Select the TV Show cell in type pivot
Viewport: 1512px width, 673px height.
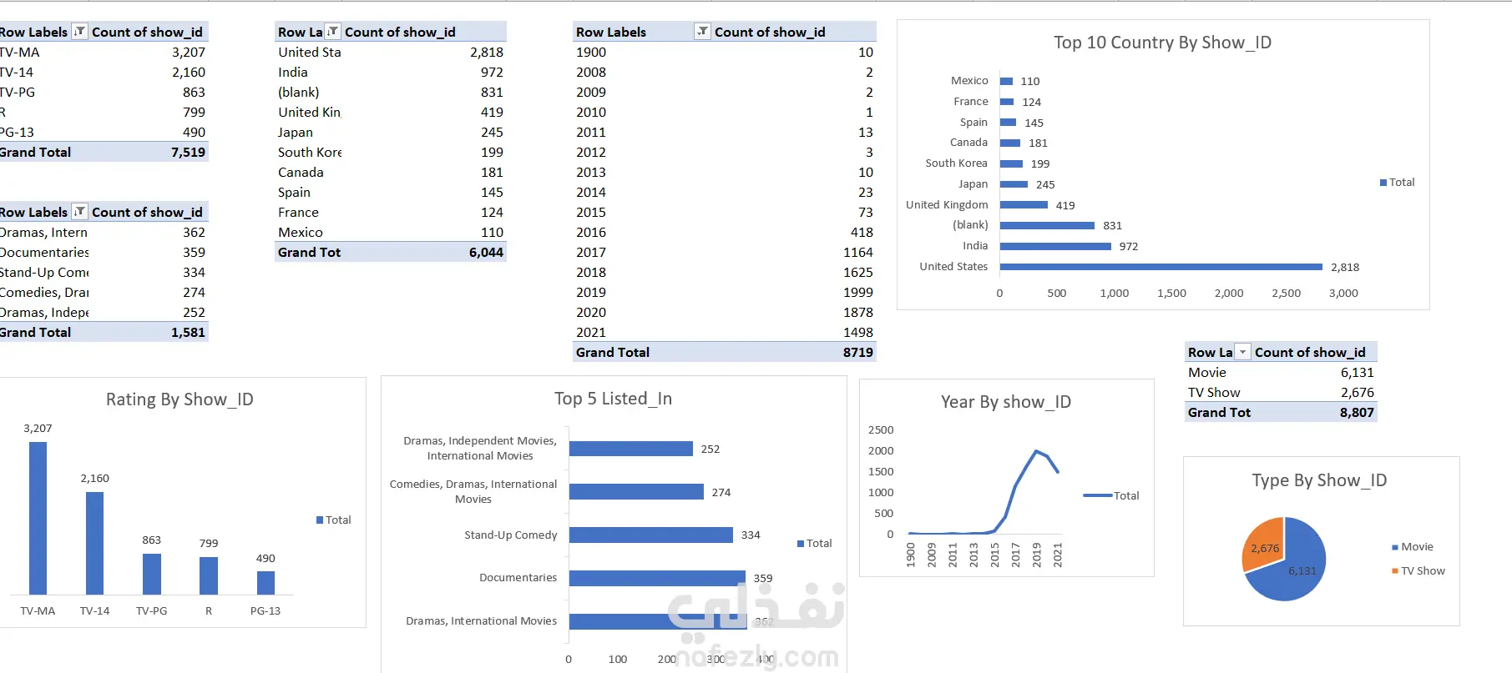click(x=1218, y=392)
